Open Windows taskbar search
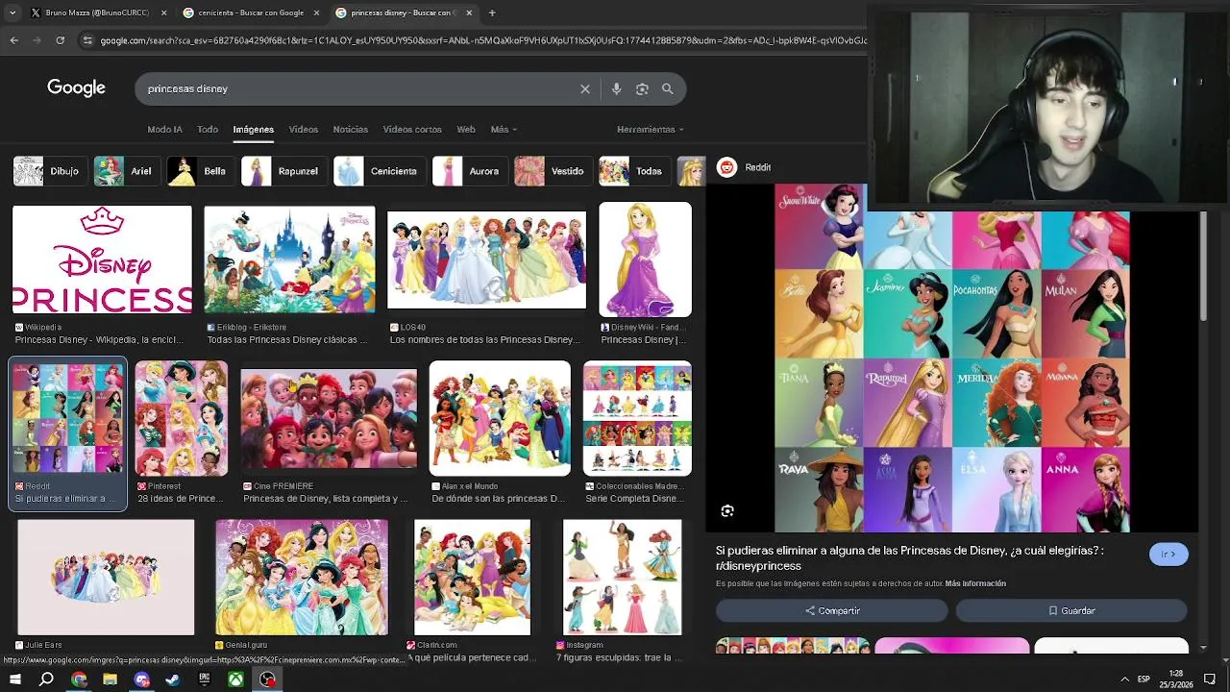Screen dimensions: 1230x692 (46, 679)
